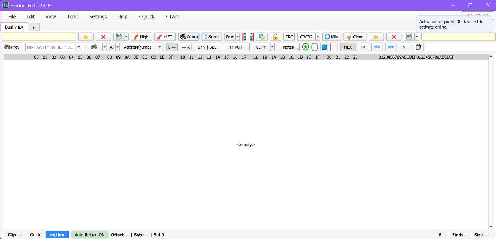Click the left pane red X close icon
Image resolution: width=496 pixels, height=239 pixels.
coord(103,37)
